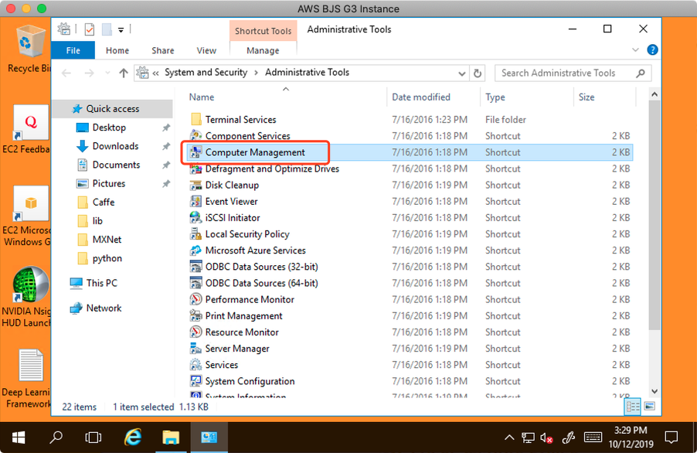Click the file list vertical scrollbar

[654, 232]
